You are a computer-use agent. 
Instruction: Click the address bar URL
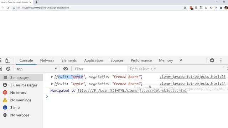(x=46, y=8)
